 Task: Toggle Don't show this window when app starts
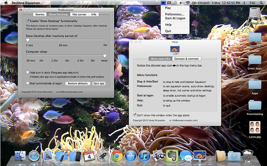(x=135, y=115)
